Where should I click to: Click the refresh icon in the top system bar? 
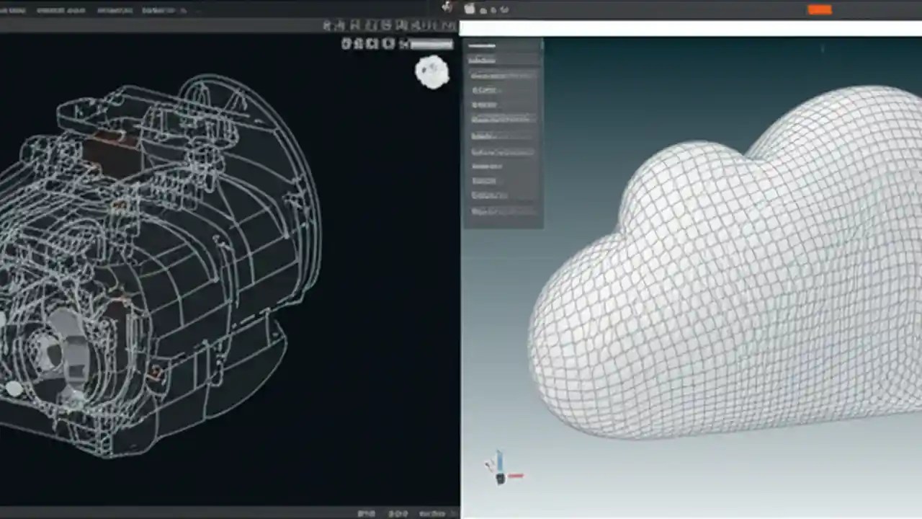[504, 9]
